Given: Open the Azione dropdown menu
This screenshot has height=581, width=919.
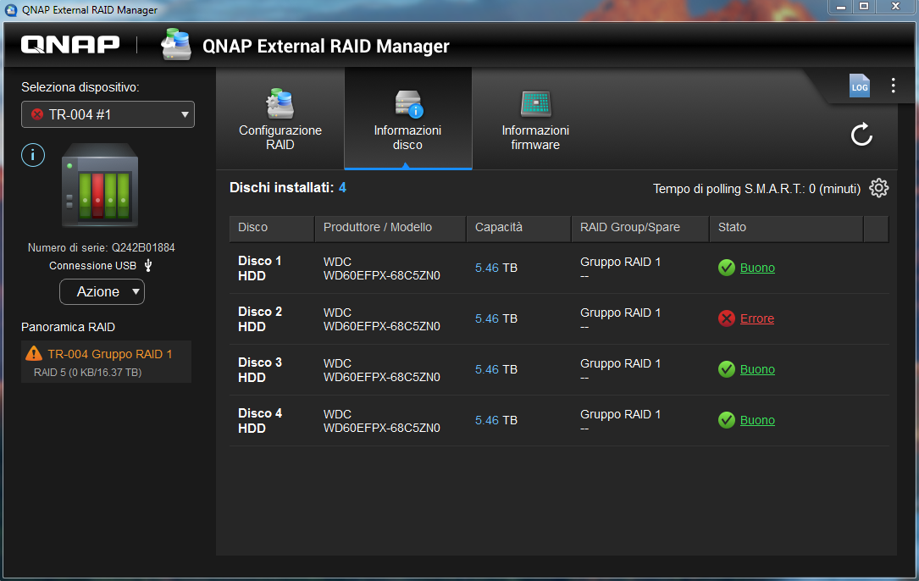Looking at the screenshot, I should point(102,291).
